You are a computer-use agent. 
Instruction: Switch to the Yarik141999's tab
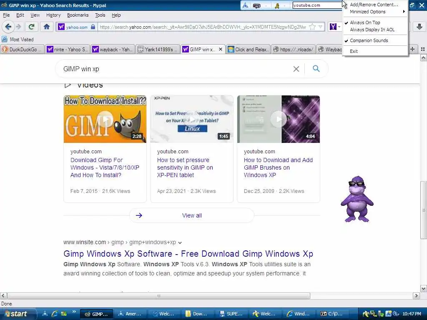(157, 49)
